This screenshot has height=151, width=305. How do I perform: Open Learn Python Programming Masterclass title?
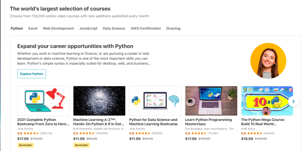tap(208, 122)
